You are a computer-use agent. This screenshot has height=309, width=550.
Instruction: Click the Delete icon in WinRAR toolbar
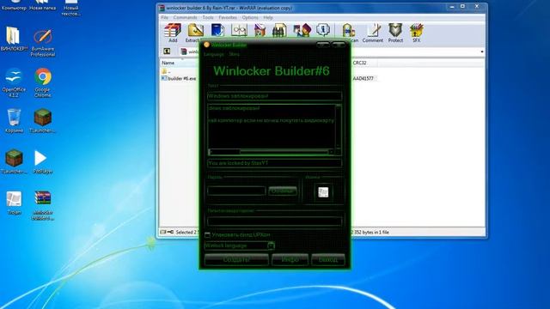pyautogui.click(x=260, y=31)
